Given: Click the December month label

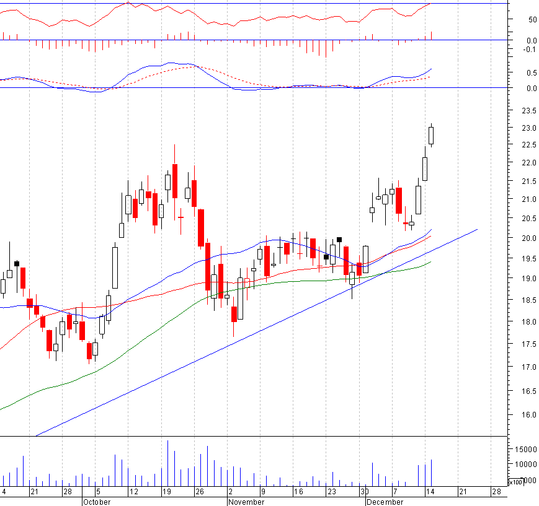Looking at the screenshot, I should [385, 502].
